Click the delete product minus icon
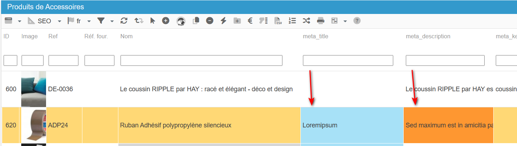 point(209,21)
